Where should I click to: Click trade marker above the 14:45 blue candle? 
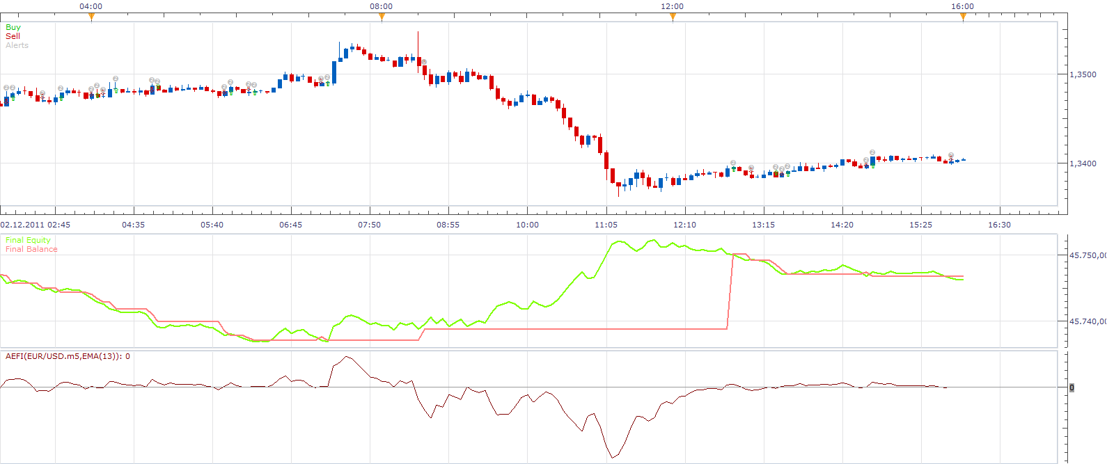(872, 152)
